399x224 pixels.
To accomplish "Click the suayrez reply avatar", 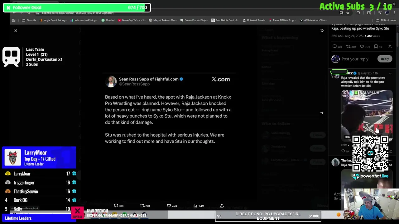I will (335, 76).
